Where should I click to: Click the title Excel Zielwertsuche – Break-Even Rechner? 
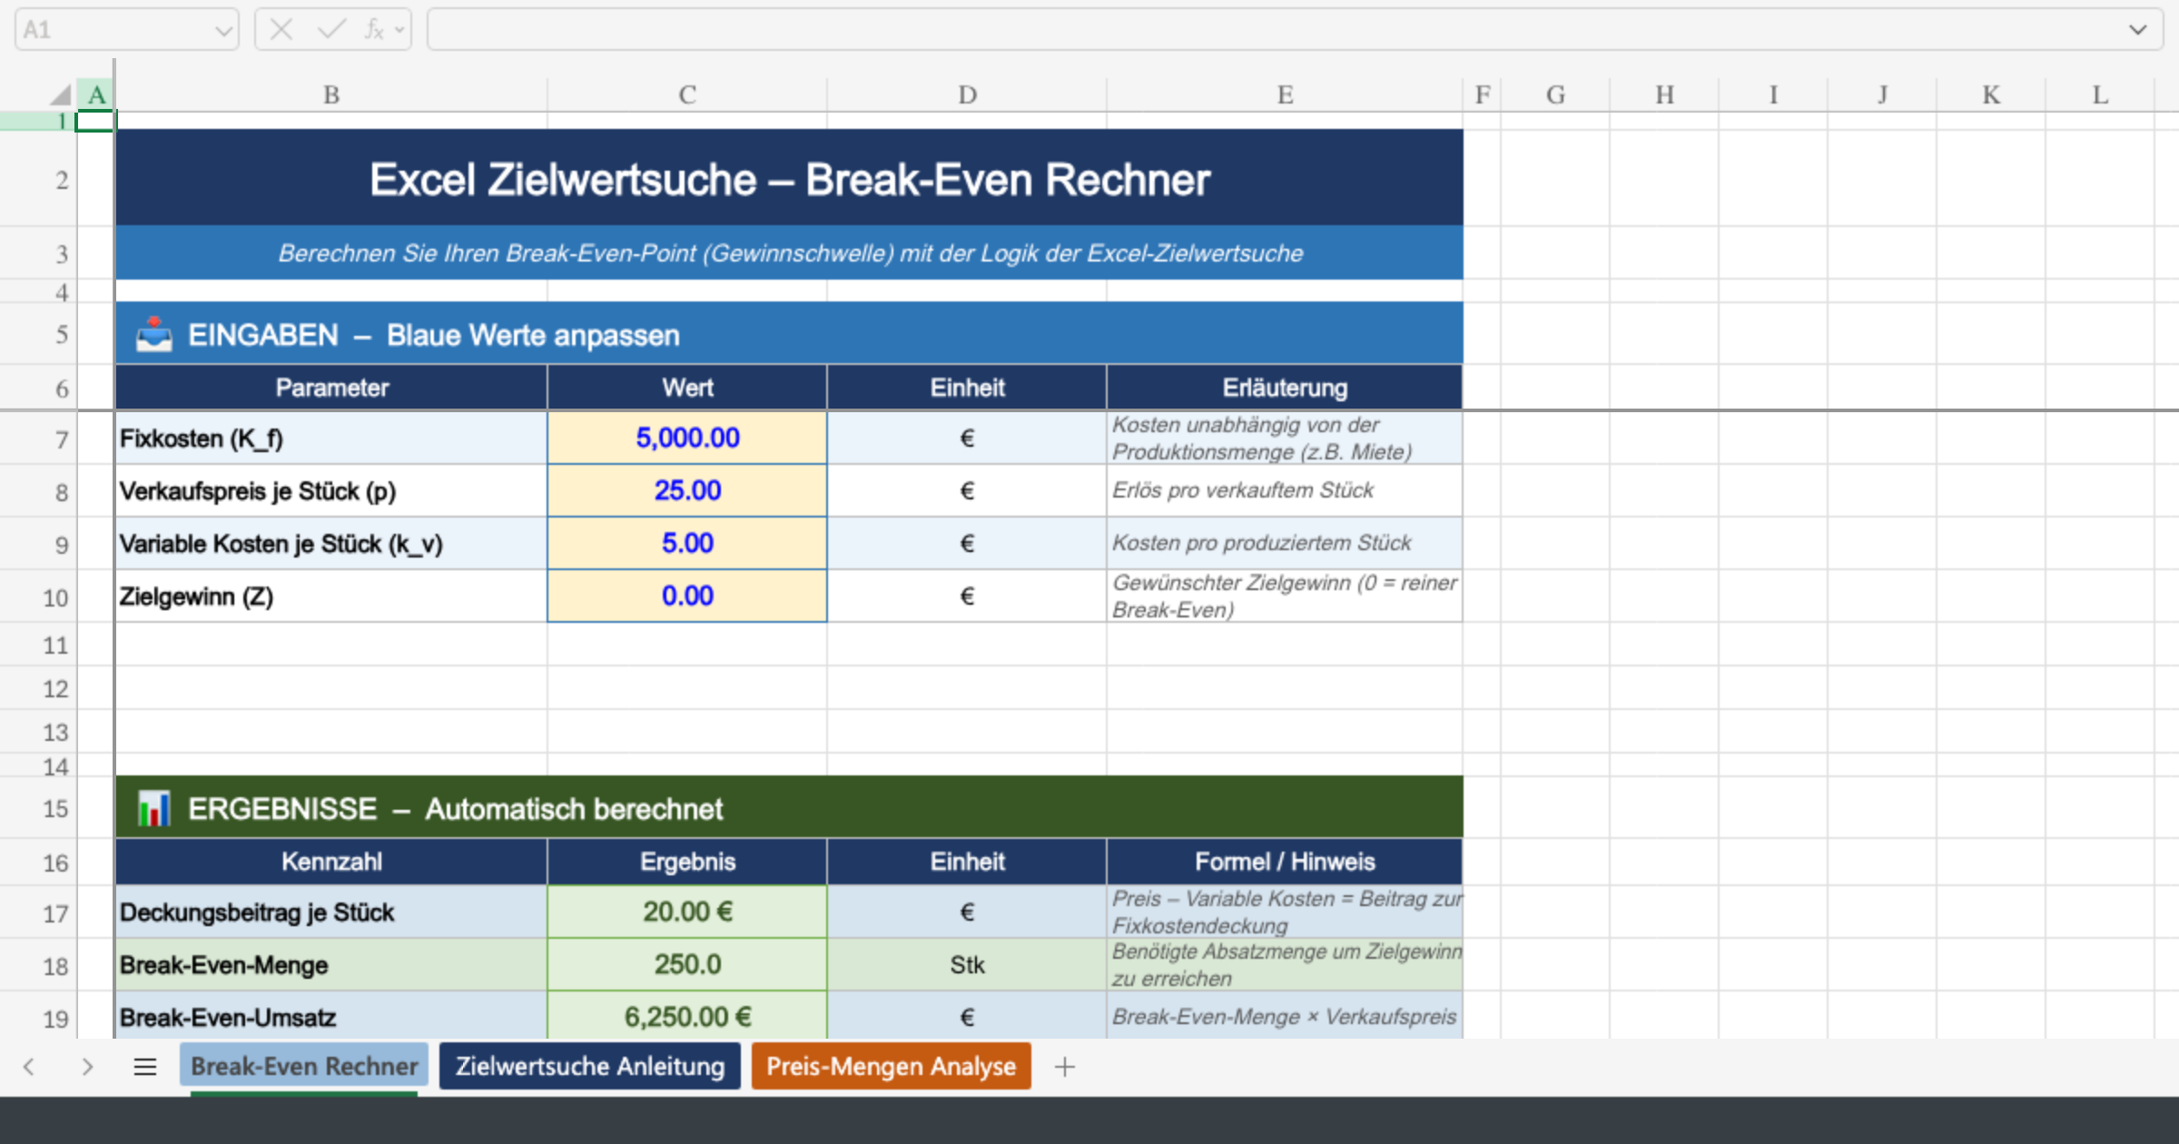pos(789,179)
